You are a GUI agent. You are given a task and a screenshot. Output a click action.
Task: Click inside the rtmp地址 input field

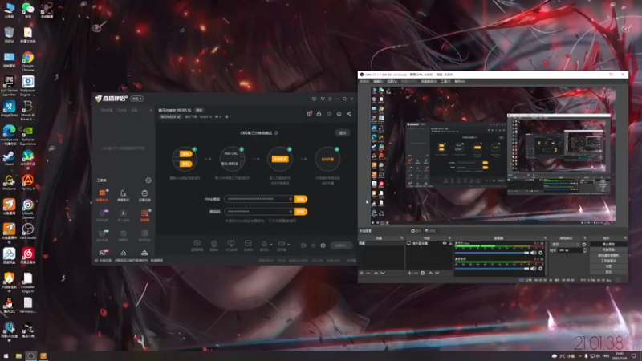pos(257,199)
